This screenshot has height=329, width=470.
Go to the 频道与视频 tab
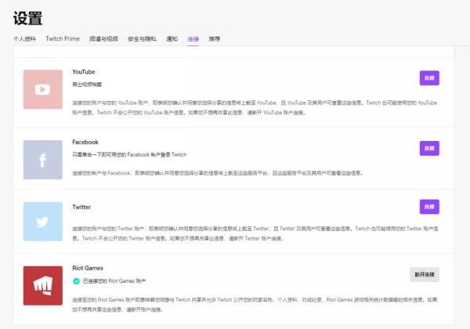(x=103, y=38)
